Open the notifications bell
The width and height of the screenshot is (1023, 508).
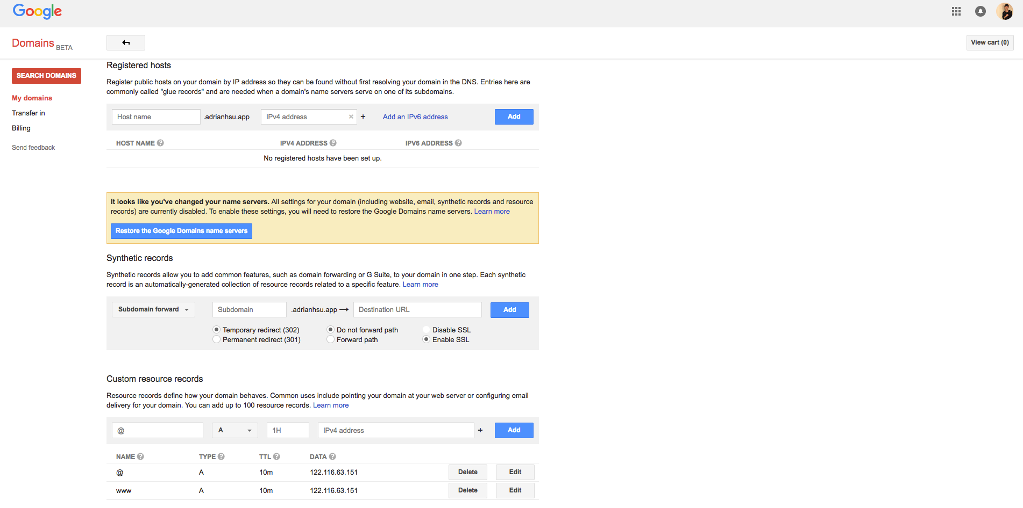tap(981, 11)
